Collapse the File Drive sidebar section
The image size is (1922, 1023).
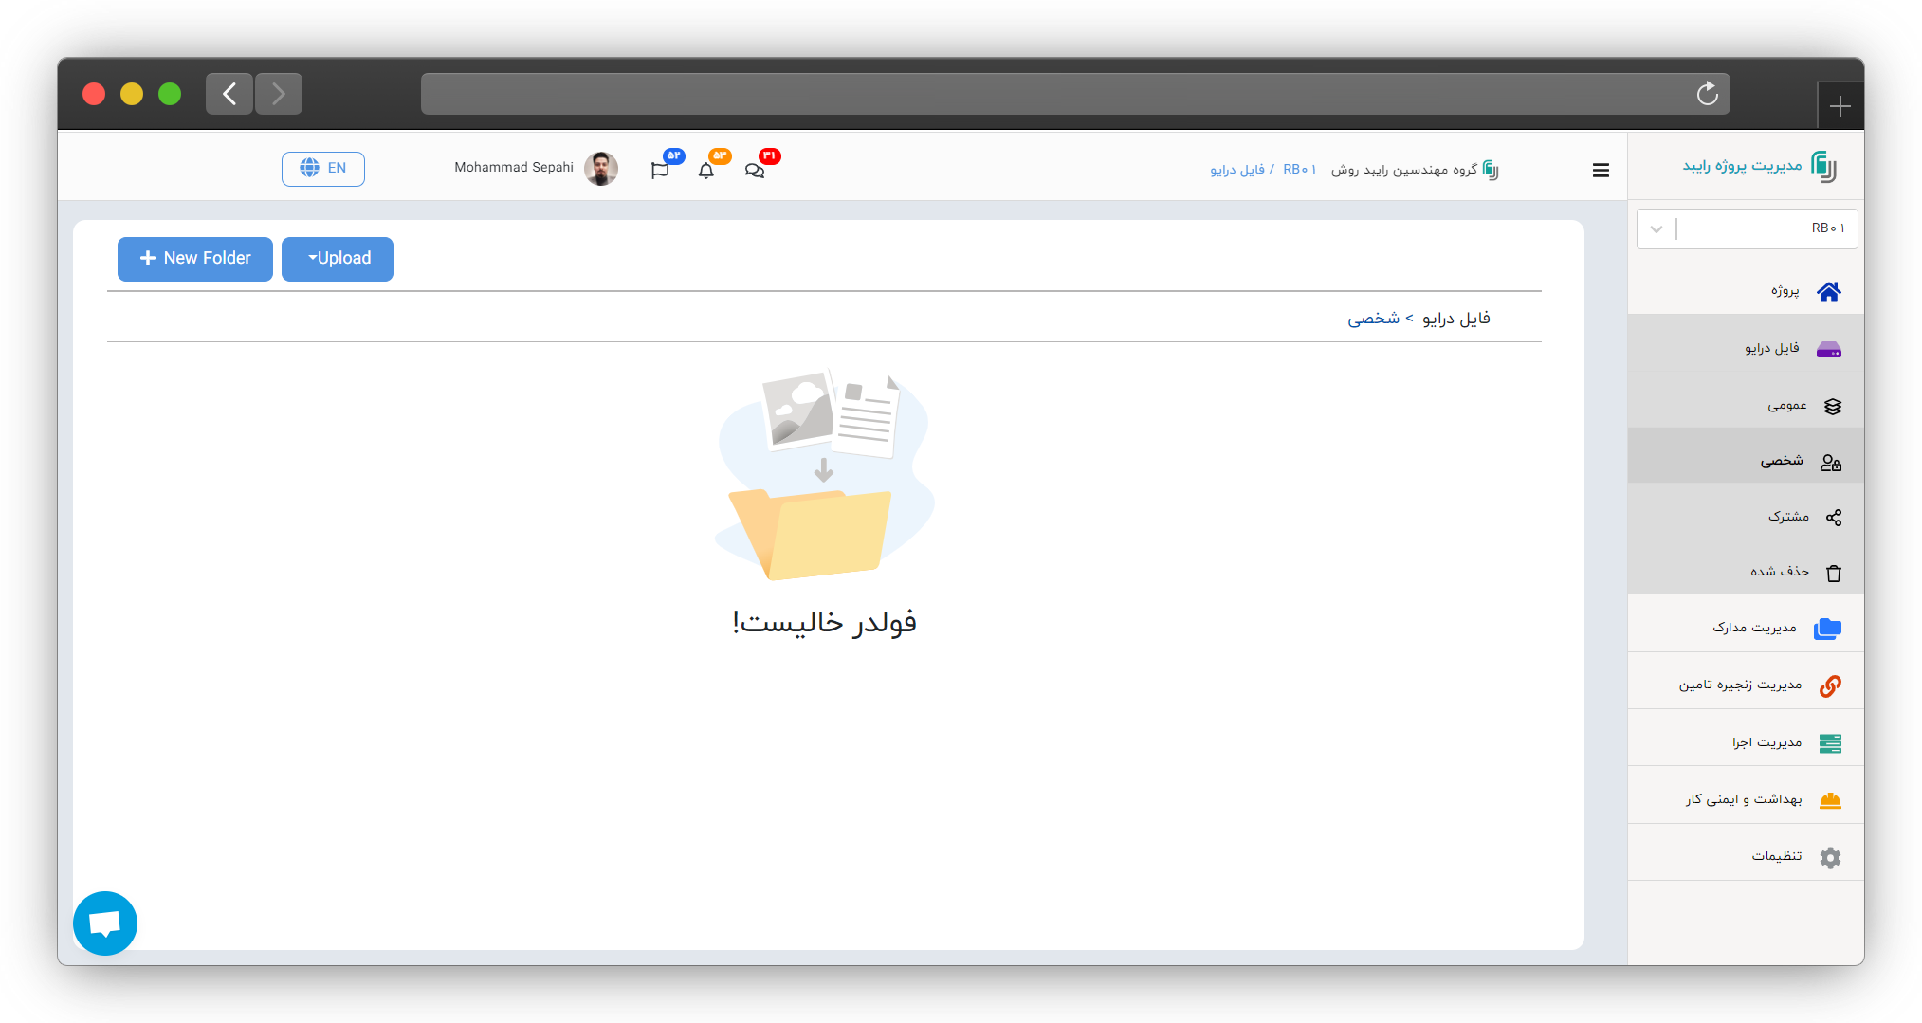click(1747, 349)
